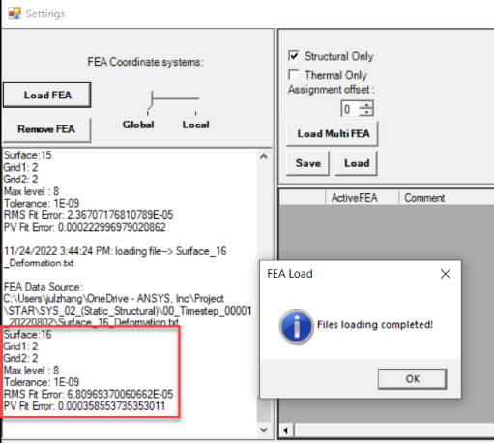Click the Save button

tap(307, 163)
